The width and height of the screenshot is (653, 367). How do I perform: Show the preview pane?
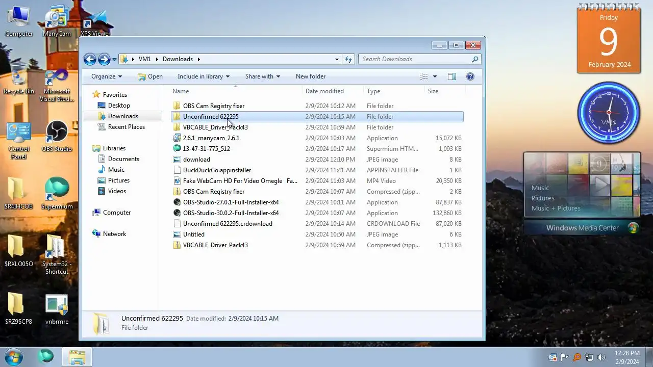pos(452,76)
